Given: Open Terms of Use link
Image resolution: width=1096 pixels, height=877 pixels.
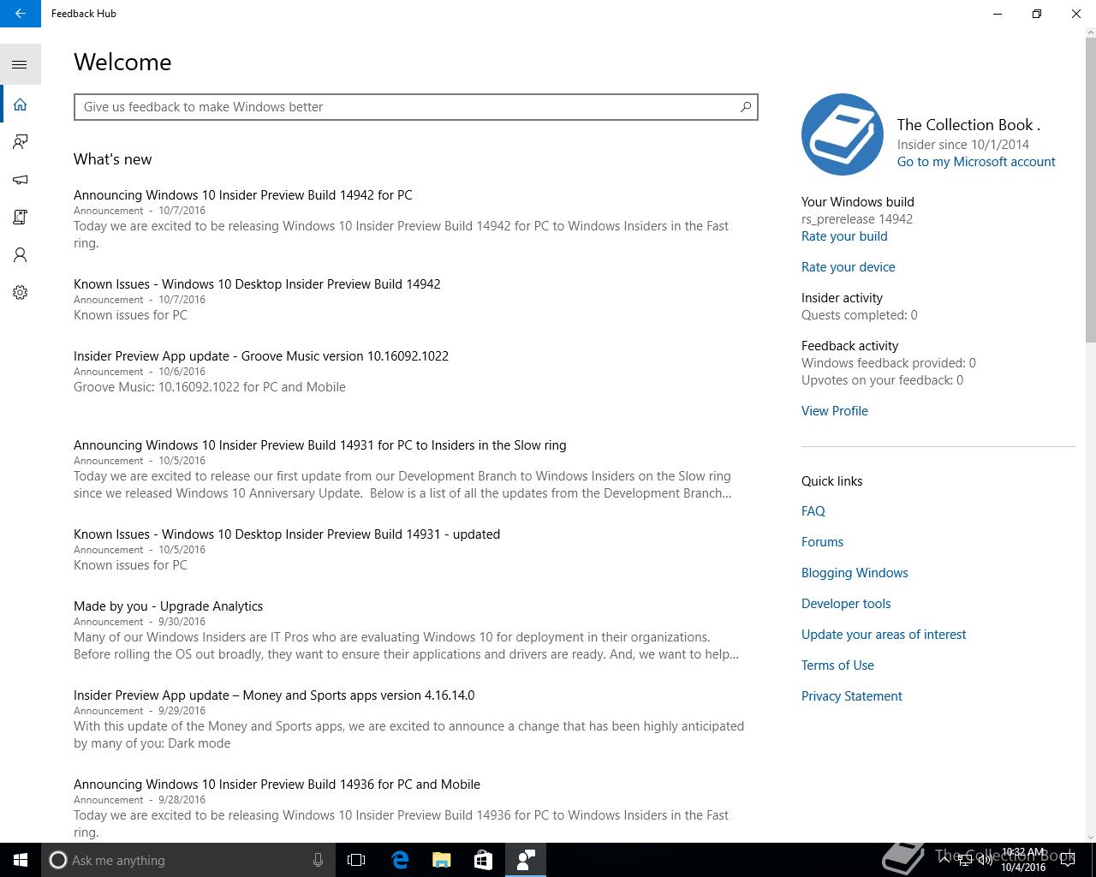Looking at the screenshot, I should (x=837, y=665).
